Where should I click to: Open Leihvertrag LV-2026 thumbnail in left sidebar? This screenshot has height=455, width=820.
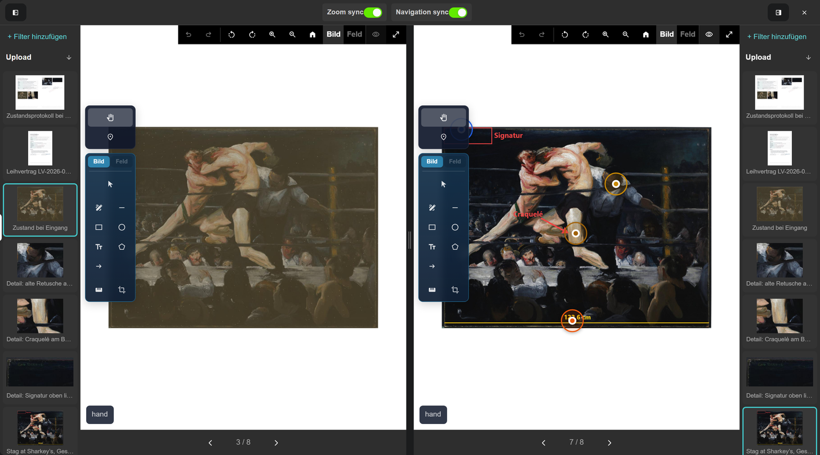point(40,153)
